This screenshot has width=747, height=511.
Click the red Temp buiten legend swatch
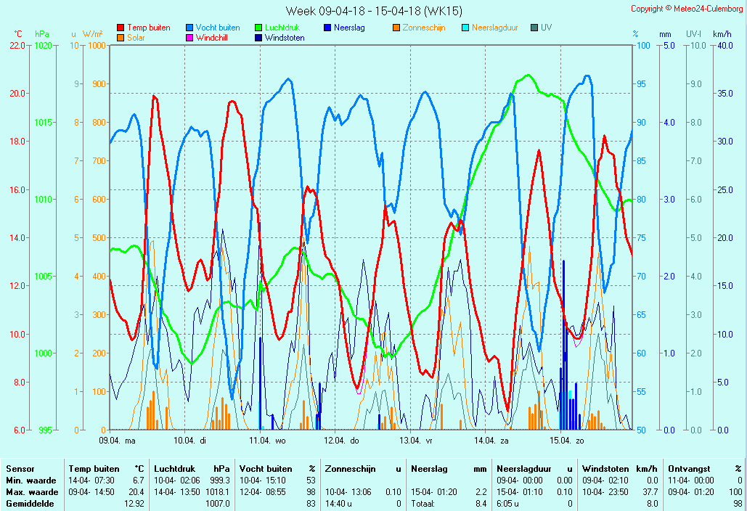click(x=121, y=28)
